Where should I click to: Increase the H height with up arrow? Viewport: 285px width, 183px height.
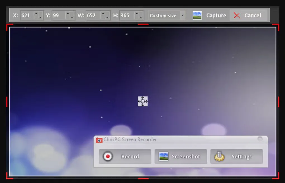pos(137,13)
